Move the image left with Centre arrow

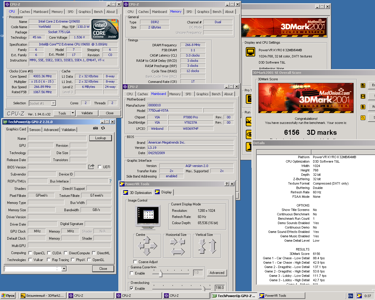[140, 246]
